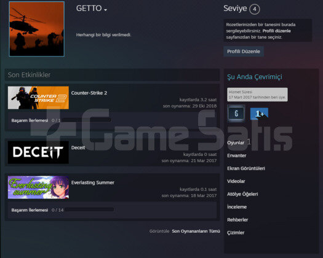Follow the bold 'Profili düzenle' link in badge text

tap(276, 31)
